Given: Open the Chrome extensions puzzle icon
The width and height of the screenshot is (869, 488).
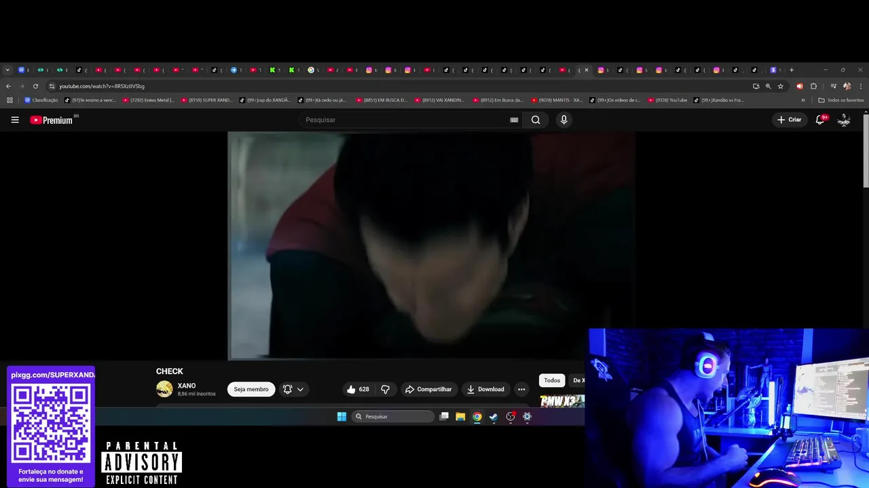Looking at the screenshot, I should (813, 86).
